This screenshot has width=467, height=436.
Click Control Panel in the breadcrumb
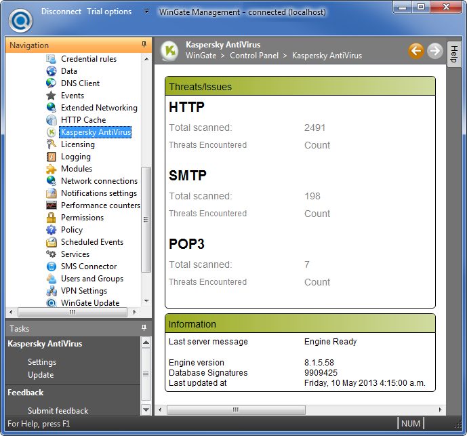click(x=254, y=56)
